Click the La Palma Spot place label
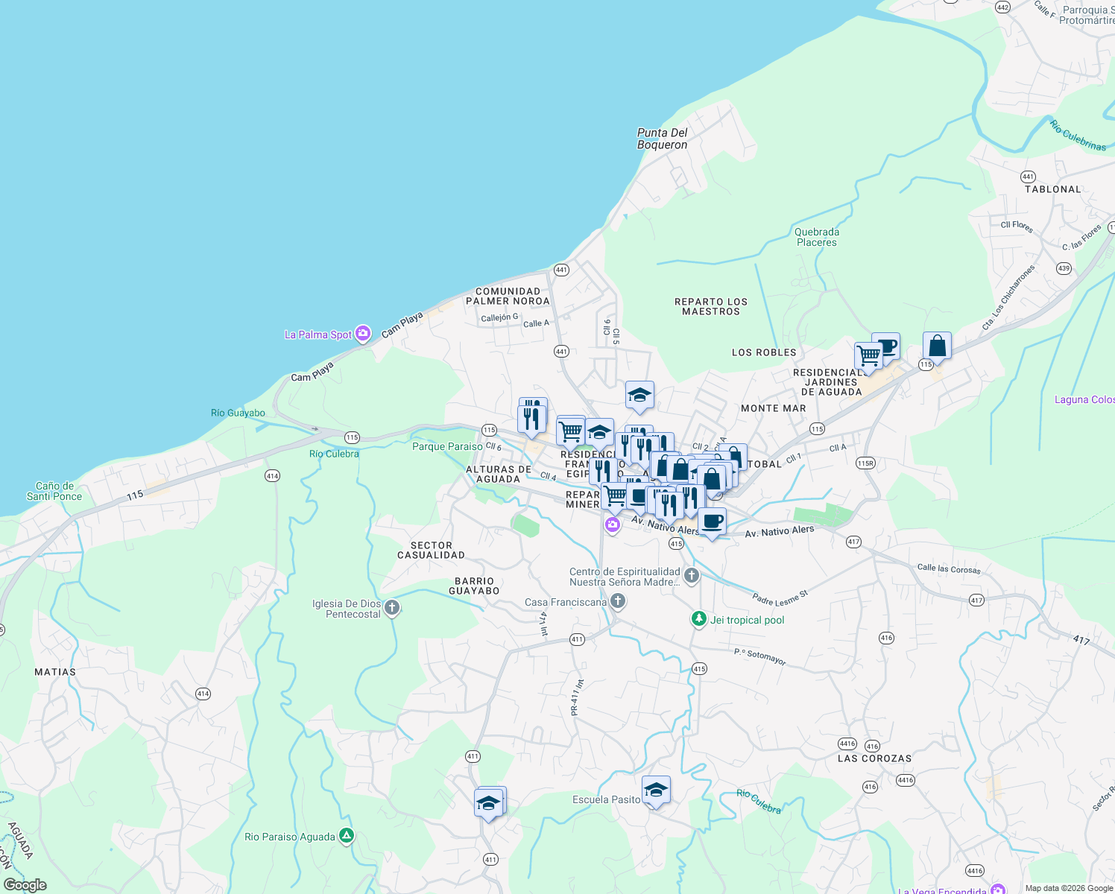 [319, 334]
